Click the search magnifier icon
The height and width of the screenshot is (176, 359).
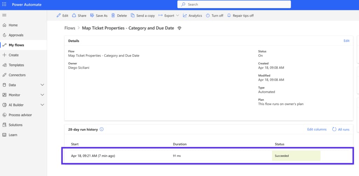[183, 4]
